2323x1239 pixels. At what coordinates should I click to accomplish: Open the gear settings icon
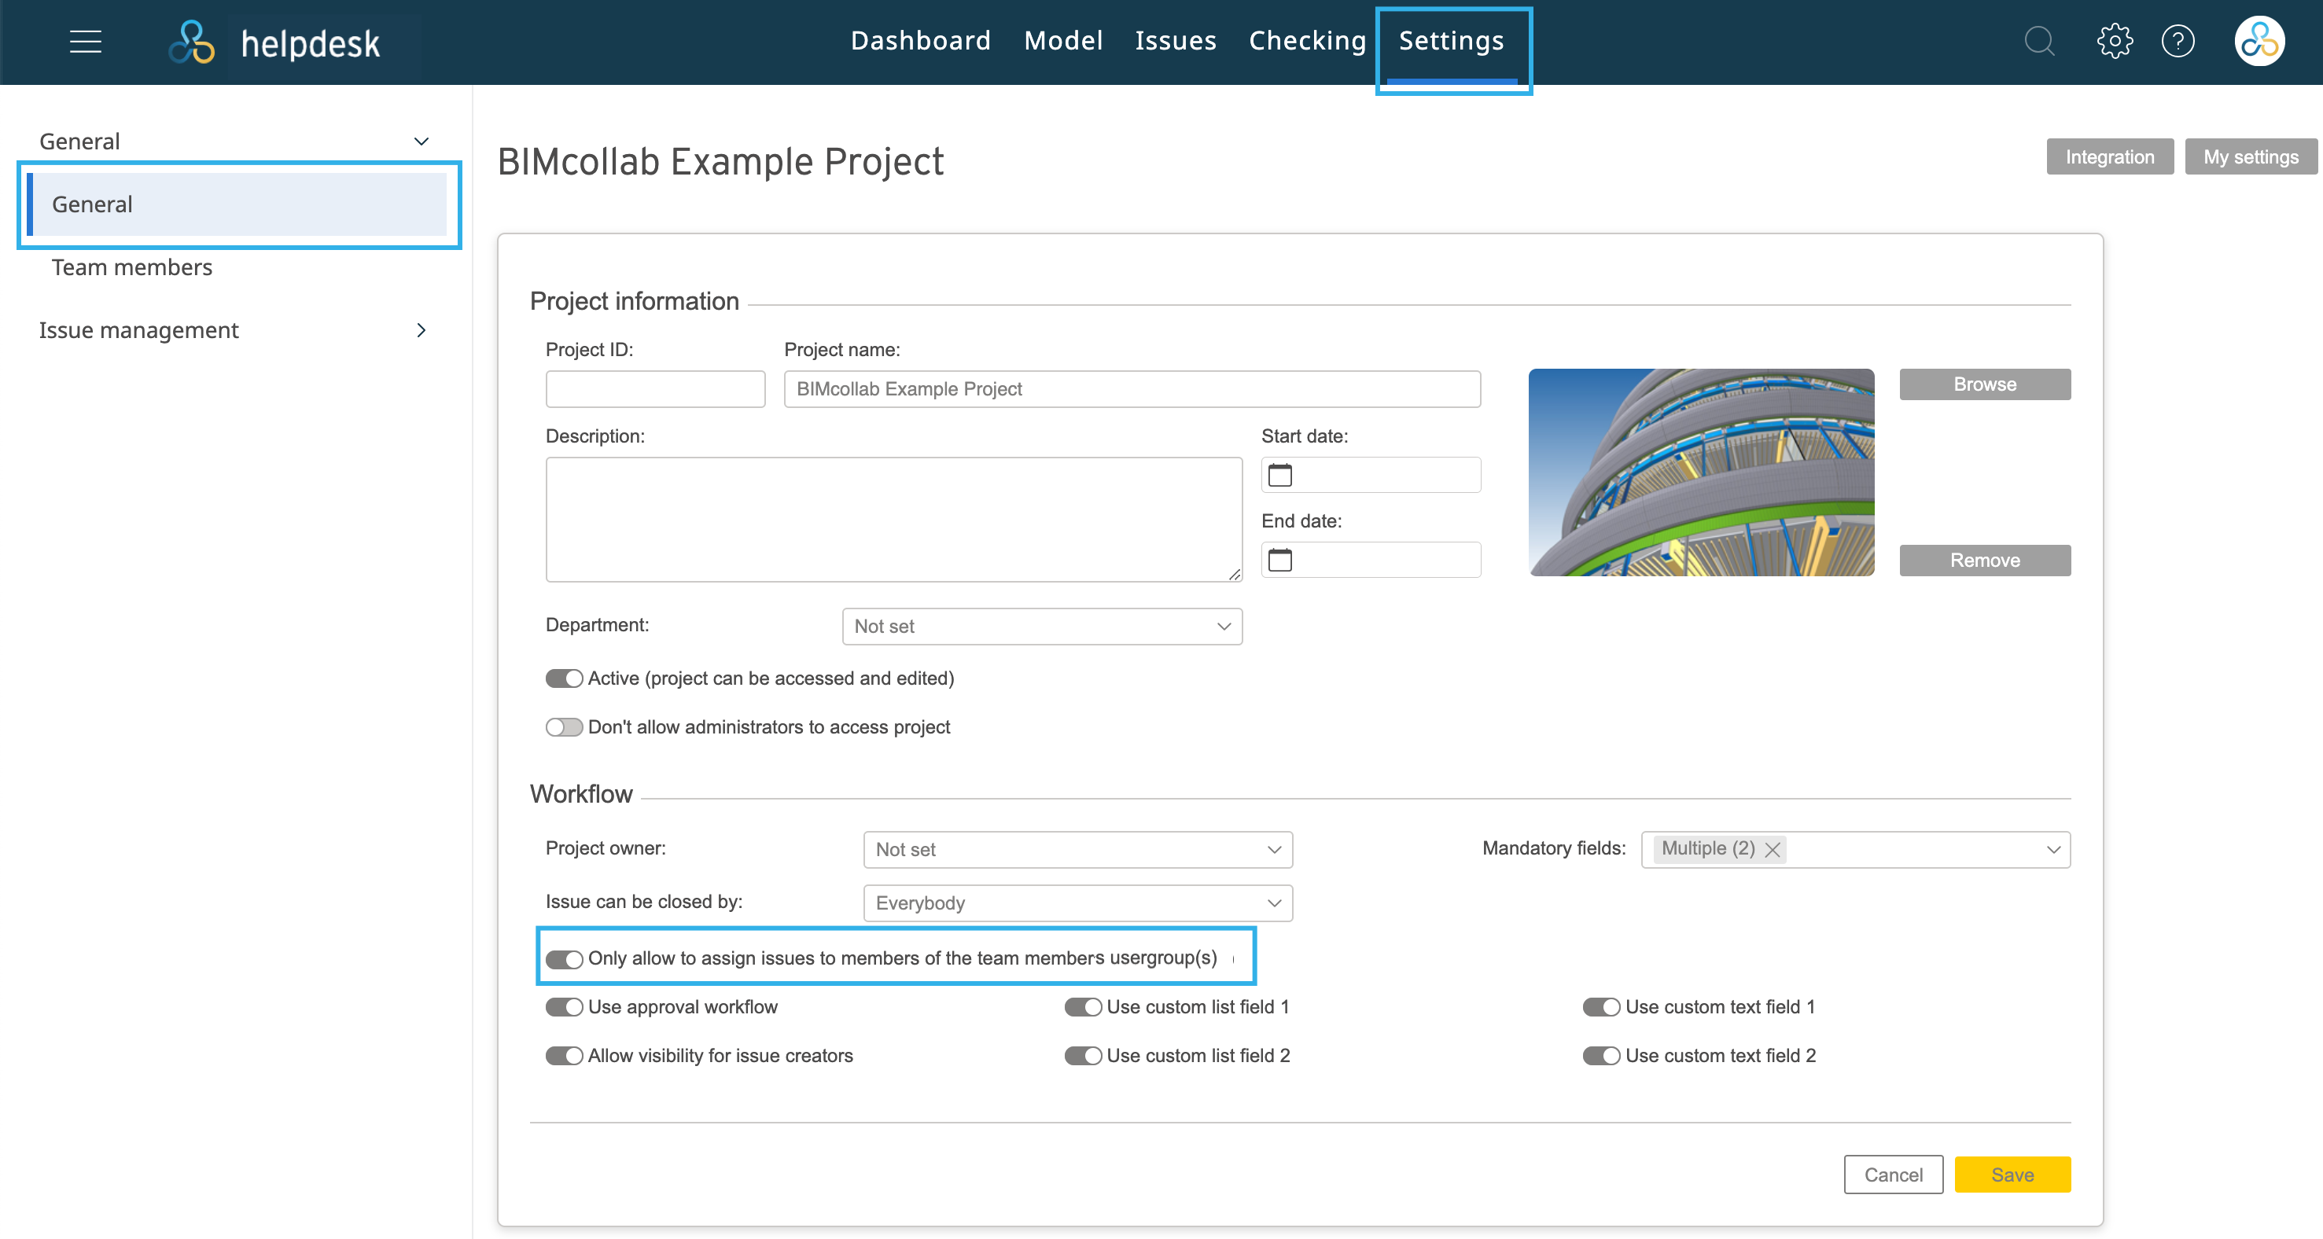pyautogui.click(x=2114, y=42)
